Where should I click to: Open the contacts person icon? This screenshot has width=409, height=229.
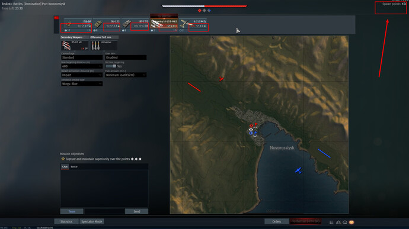click(x=338, y=222)
